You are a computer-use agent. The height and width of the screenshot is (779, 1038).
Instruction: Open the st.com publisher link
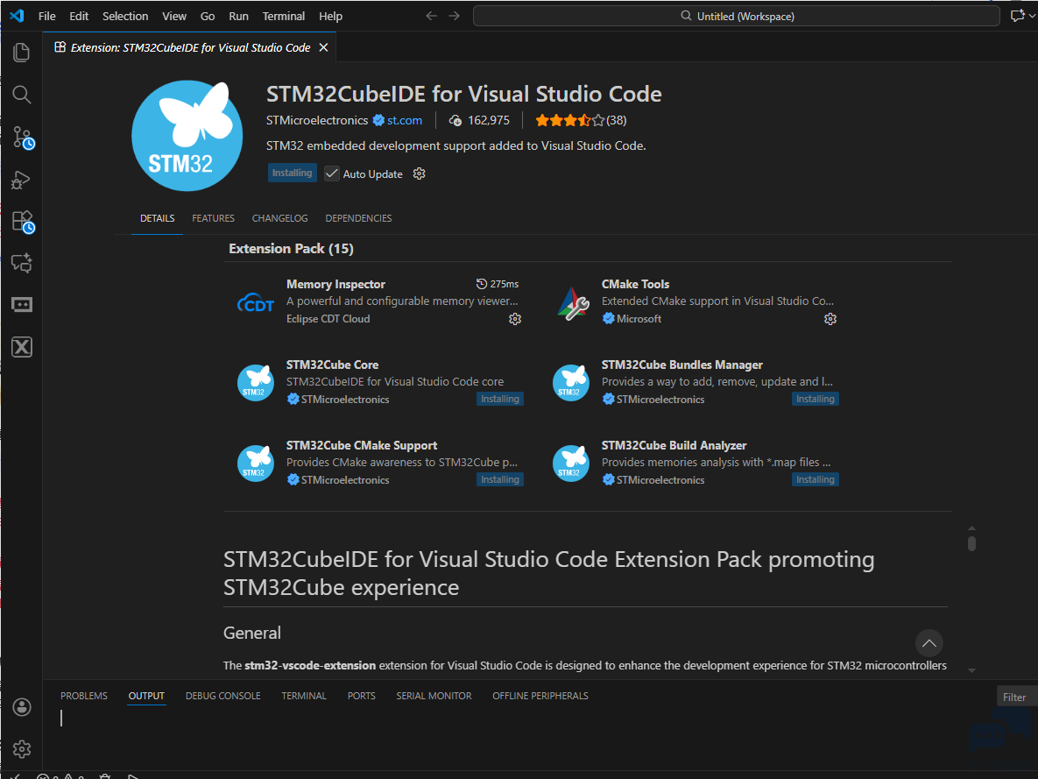point(405,120)
